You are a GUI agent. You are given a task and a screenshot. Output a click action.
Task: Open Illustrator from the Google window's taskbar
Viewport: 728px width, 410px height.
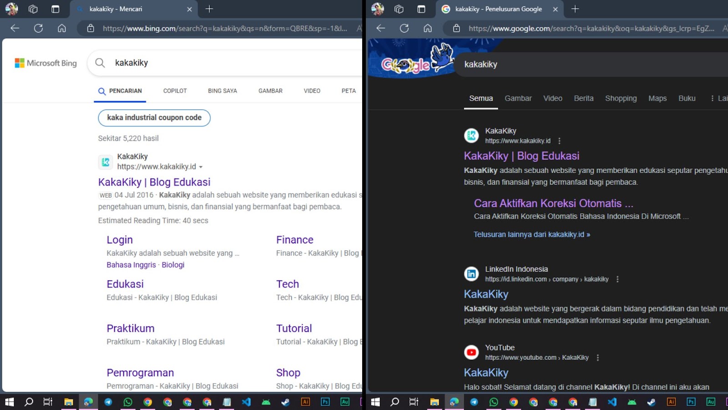671,402
